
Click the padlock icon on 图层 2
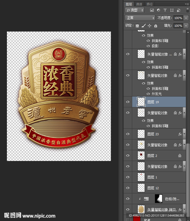pyautogui.click(x=180, y=155)
